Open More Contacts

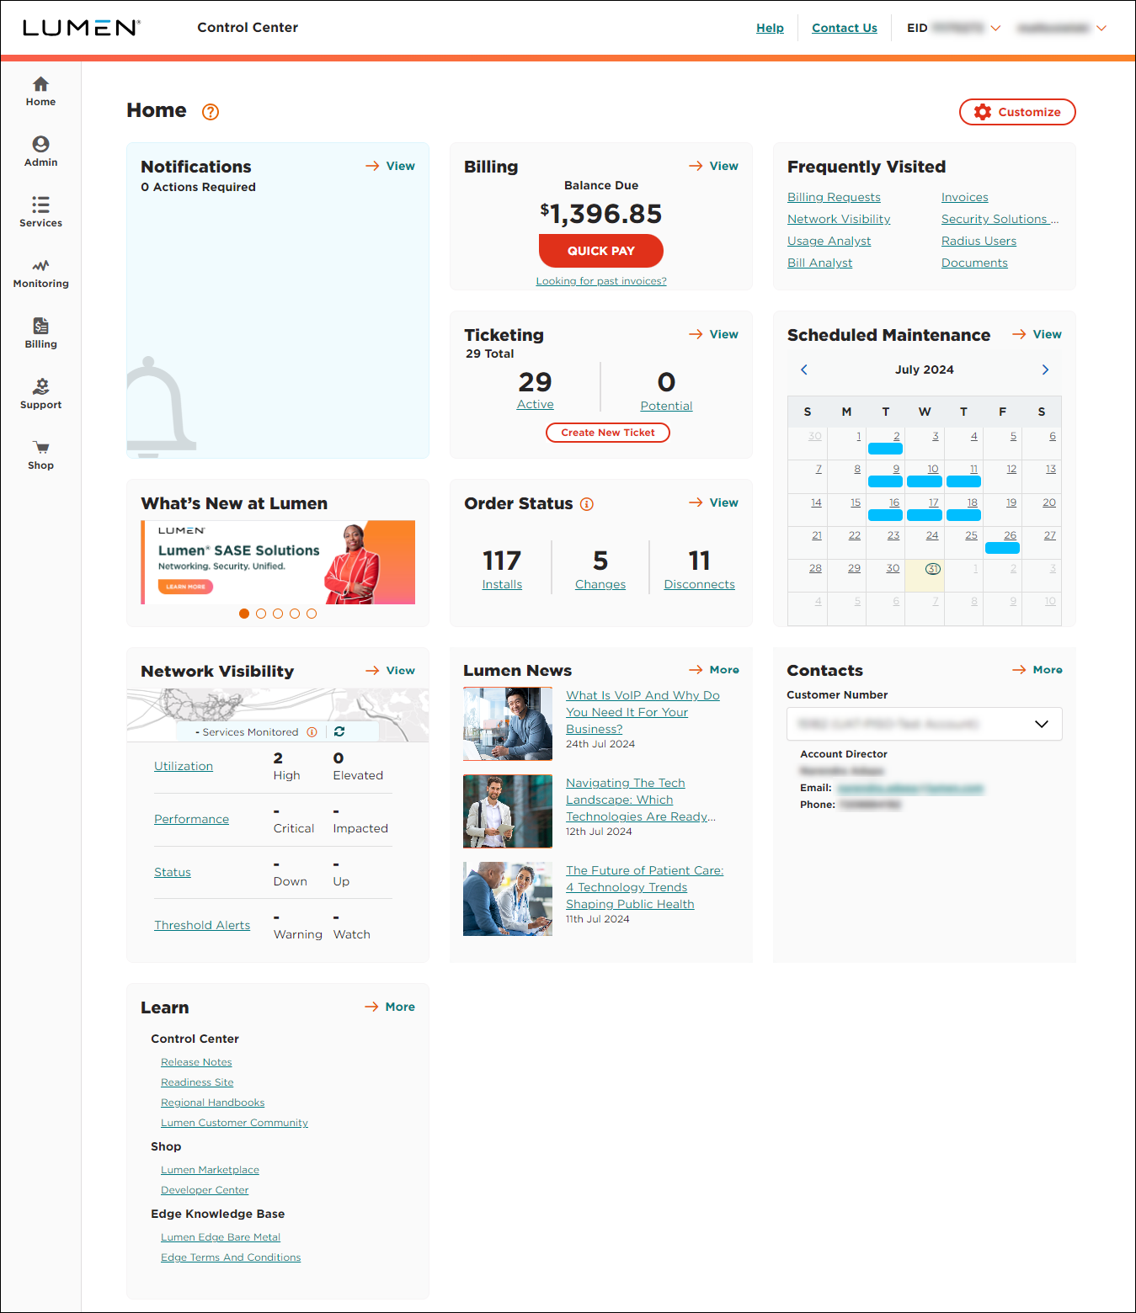pyautogui.click(x=1037, y=670)
